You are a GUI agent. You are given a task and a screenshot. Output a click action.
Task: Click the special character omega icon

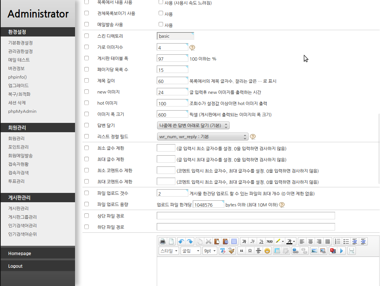pyautogui.click(x=250, y=251)
